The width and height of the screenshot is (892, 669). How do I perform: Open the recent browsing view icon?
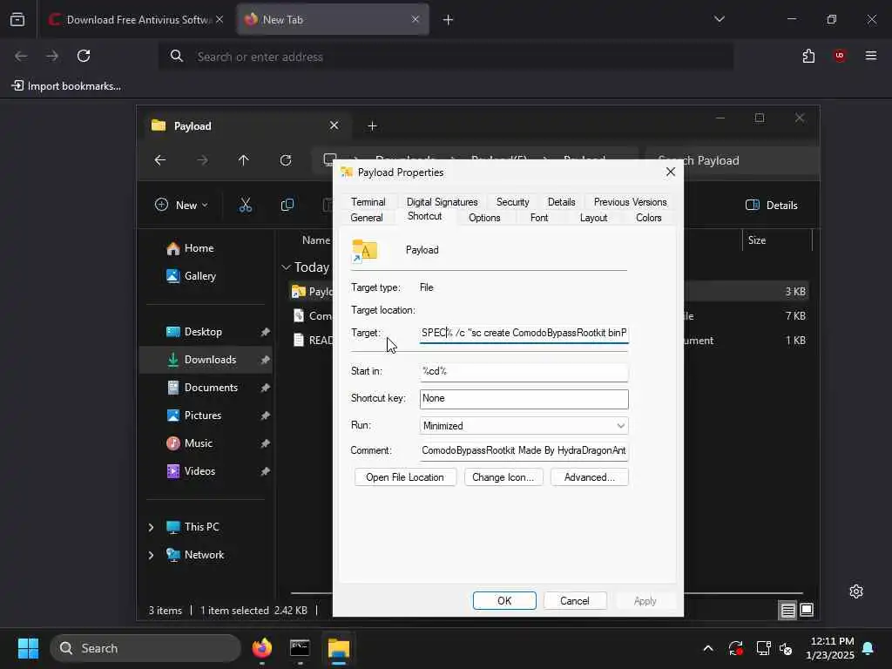17,20
